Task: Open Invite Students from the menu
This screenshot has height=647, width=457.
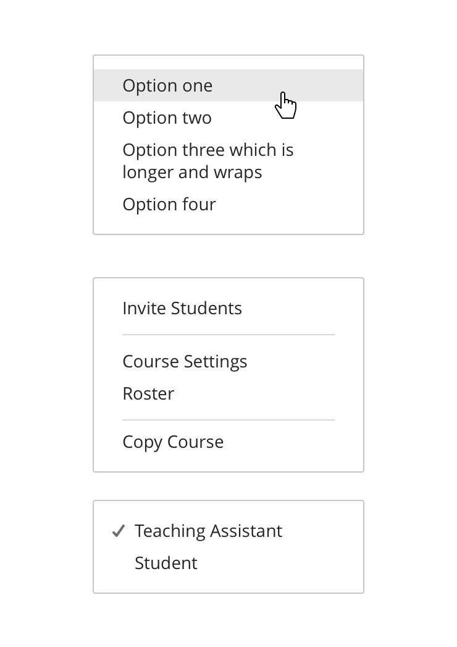Action: tap(182, 308)
